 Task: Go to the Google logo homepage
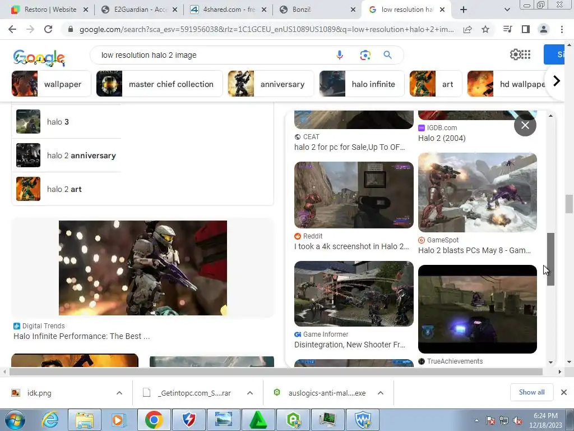[39, 58]
